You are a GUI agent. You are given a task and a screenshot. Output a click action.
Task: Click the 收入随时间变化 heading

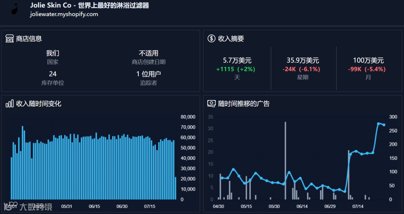point(39,104)
